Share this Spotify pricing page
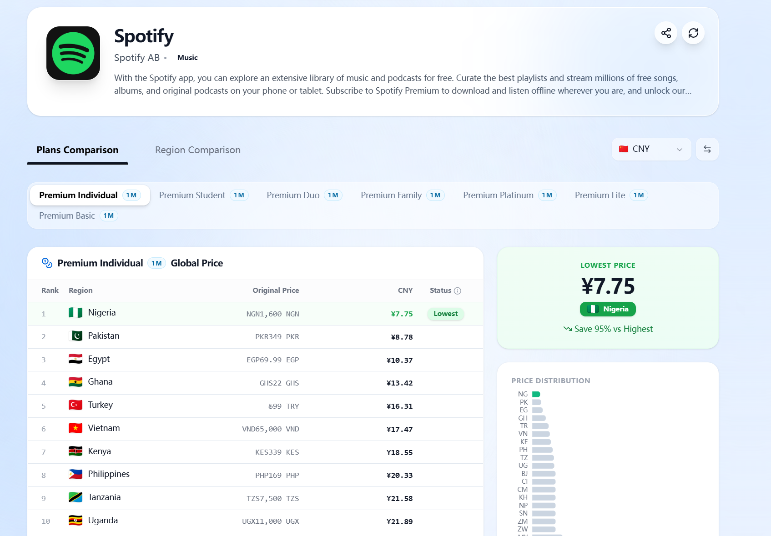 click(666, 33)
